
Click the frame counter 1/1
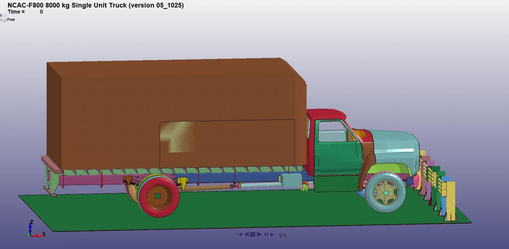coord(282,235)
